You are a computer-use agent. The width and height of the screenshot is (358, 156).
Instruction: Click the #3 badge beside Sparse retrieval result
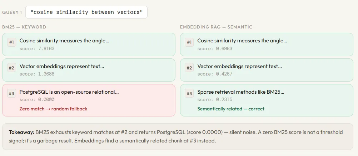pyautogui.click(x=190, y=94)
